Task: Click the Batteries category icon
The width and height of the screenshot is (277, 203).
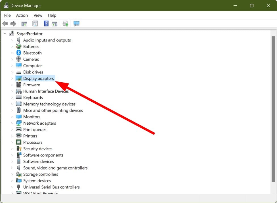Action: point(18,47)
